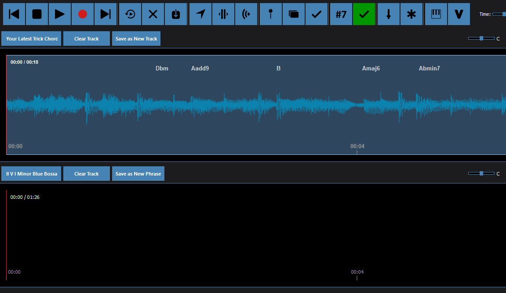This screenshot has height=293, width=506.
Task: Click the skip to end button
Action: pyautogui.click(x=106, y=14)
